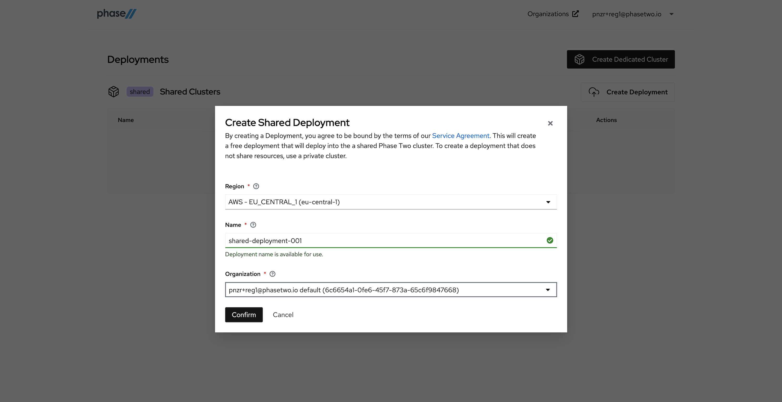Open the Region help tooltip icon
This screenshot has width=782, height=402.
256,186
